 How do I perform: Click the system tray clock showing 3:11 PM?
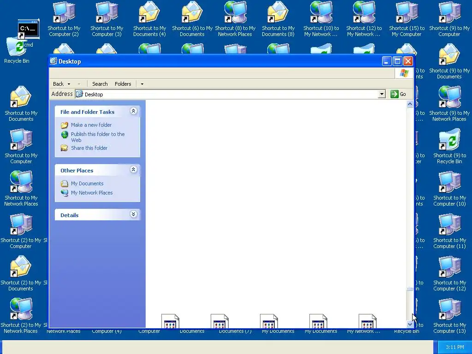(454, 348)
